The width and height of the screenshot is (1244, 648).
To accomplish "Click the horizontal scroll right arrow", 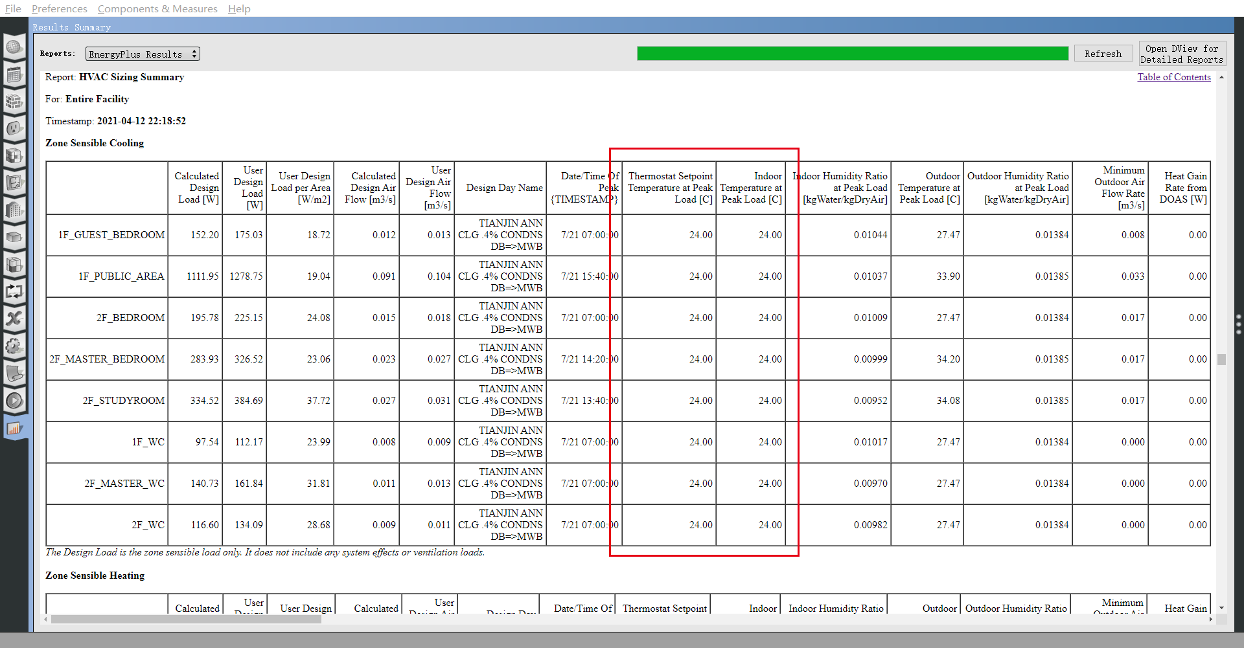I will pos(1211,619).
